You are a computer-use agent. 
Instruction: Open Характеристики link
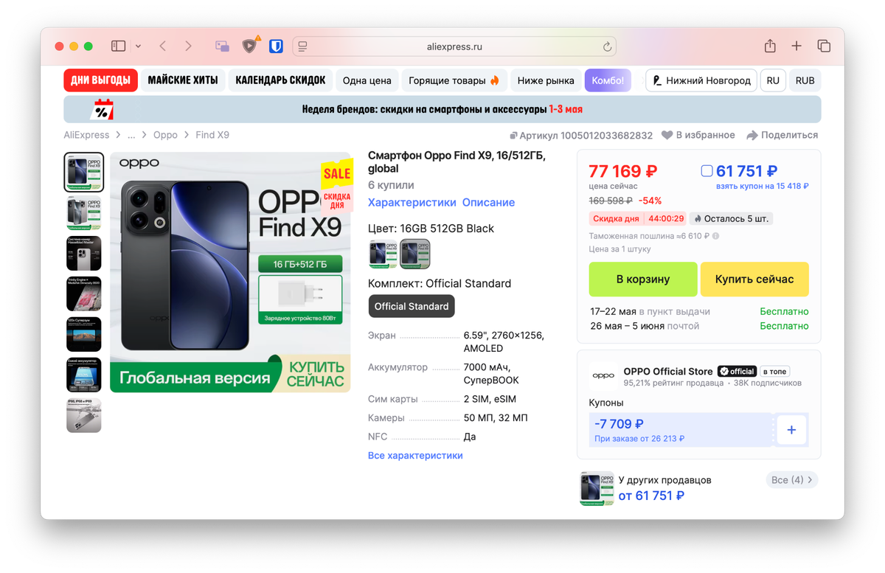(412, 202)
